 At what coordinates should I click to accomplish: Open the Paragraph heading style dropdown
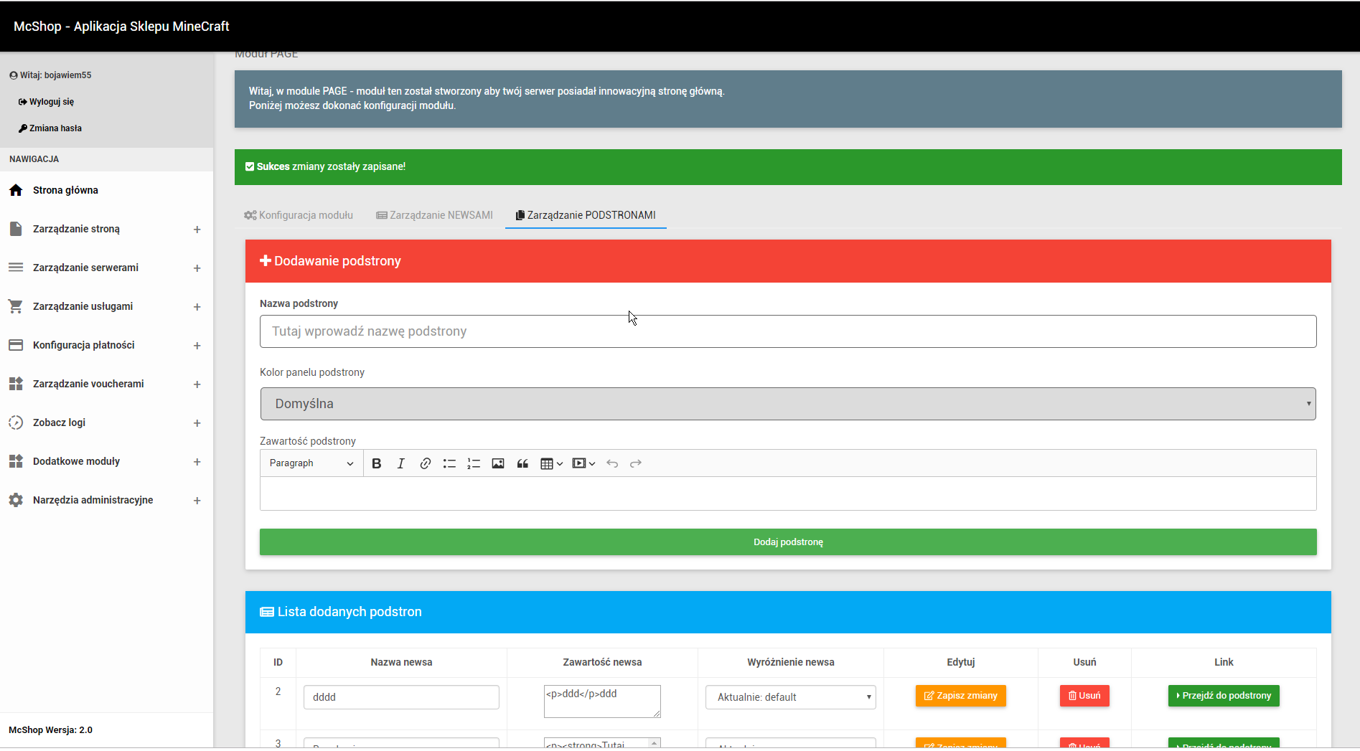(311, 463)
